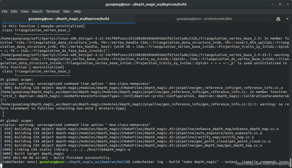Click the [ 89%] Building CXX object line
292x168 pixels.
[x=141, y=88]
